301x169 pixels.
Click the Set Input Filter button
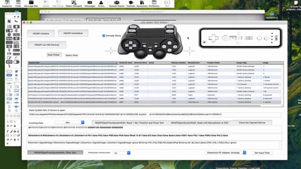coord(262,153)
